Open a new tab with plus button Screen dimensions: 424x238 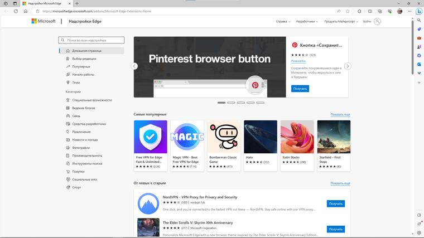77,3
